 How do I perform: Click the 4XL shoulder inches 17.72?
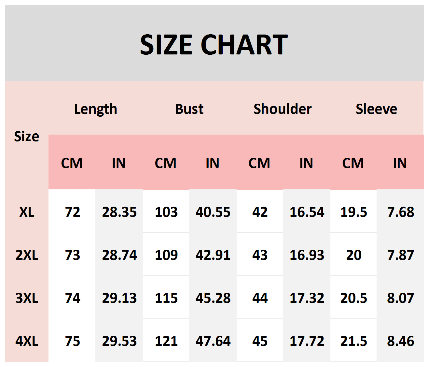point(307,341)
